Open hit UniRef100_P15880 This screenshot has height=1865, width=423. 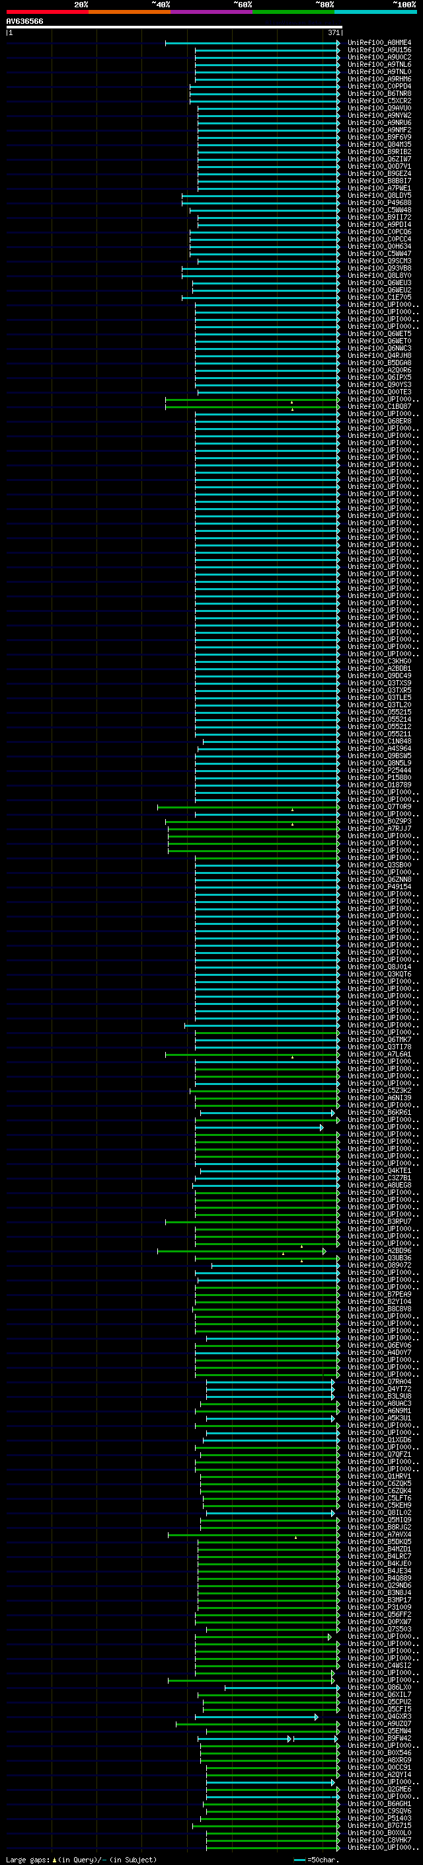point(379,777)
